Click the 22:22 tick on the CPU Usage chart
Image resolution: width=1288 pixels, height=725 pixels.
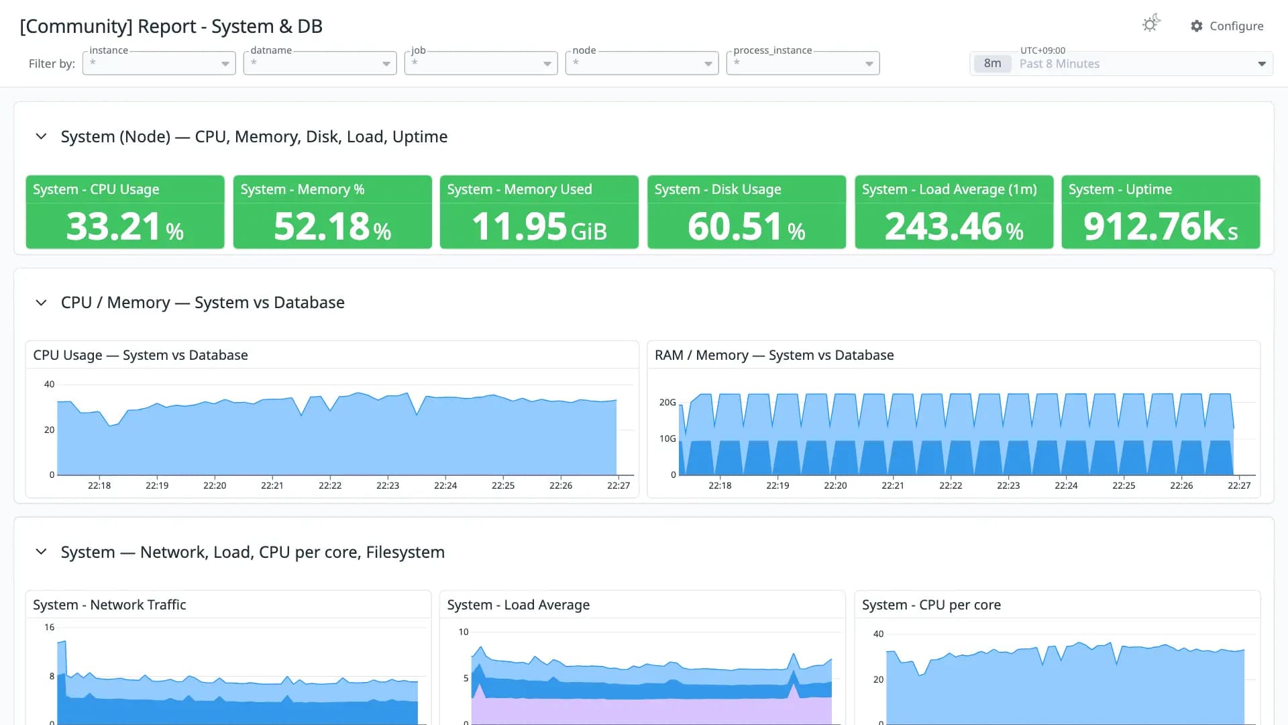(330, 485)
